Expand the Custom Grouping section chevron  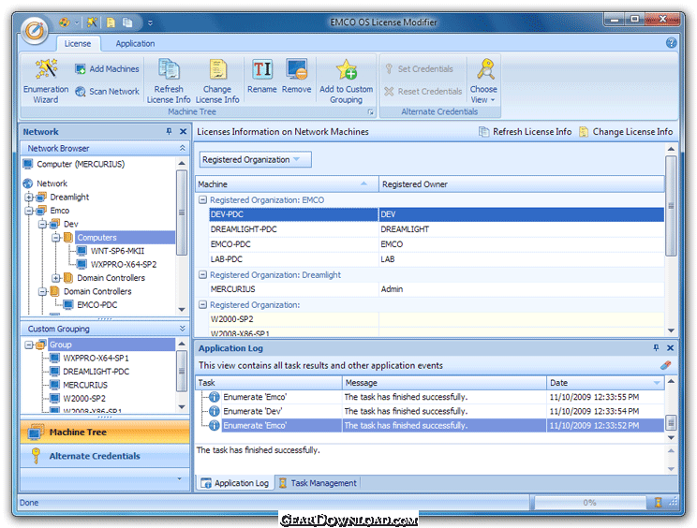tap(183, 329)
